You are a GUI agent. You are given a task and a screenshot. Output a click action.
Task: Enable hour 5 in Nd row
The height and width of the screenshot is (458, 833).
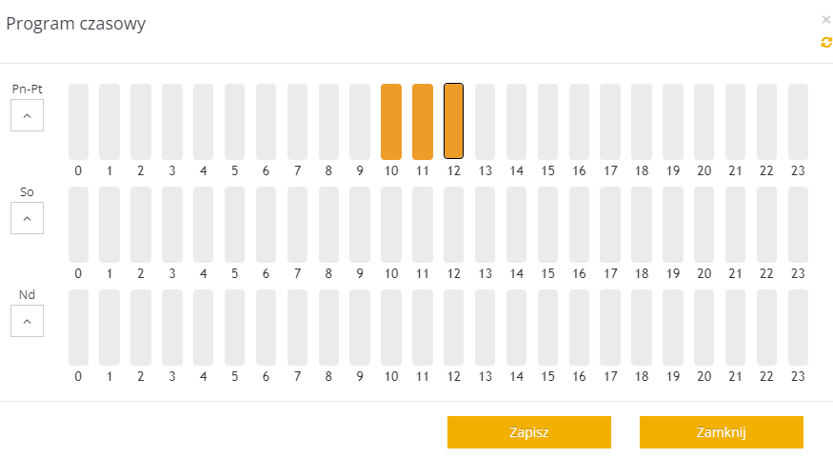(234, 328)
